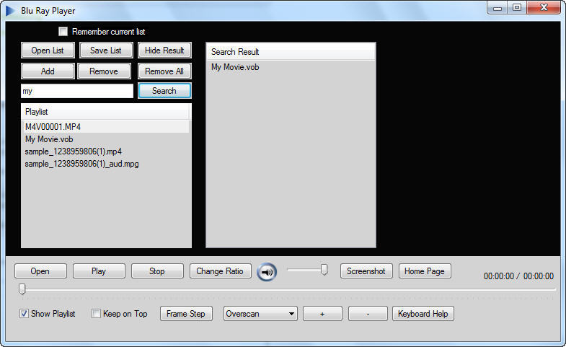
Task: Click the Change Ratio button
Action: (x=220, y=271)
